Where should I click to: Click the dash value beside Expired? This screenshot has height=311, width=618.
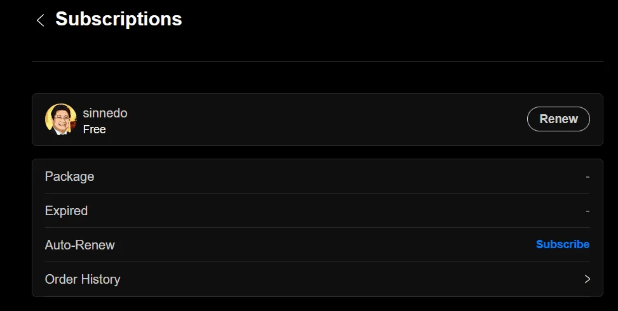588,211
